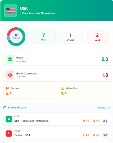Click the Corners flag icon
The width and height of the screenshot is (113, 143).
[x=7, y=88]
